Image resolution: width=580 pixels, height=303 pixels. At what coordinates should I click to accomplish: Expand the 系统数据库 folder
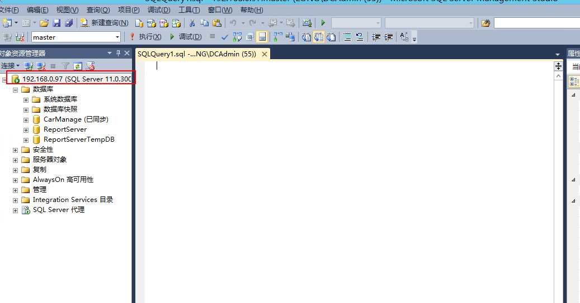pyautogui.click(x=26, y=100)
